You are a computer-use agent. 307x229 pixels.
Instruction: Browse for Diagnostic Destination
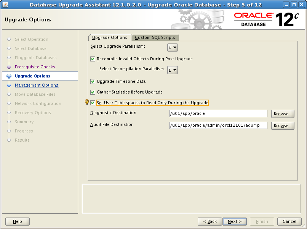coord(283,114)
